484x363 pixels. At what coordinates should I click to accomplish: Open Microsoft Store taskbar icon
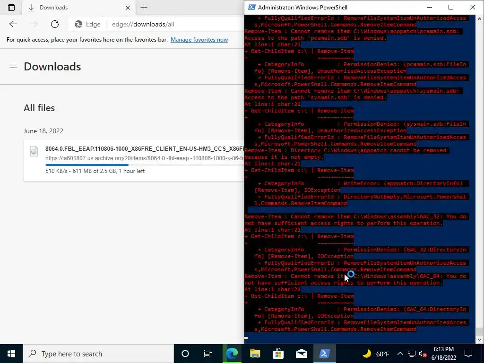click(278, 354)
